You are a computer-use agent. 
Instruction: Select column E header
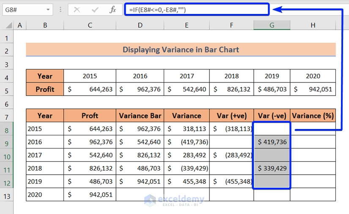(187, 25)
